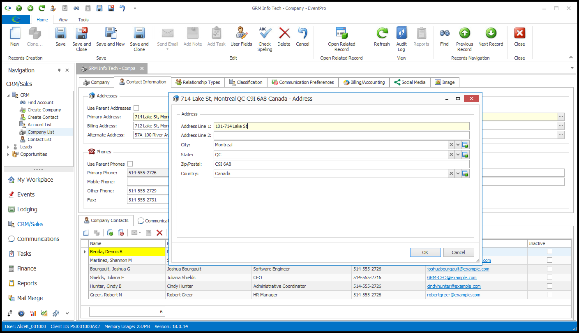
Task: Click the new contact icon in Company Contacts toolbar
Action: tap(86, 233)
